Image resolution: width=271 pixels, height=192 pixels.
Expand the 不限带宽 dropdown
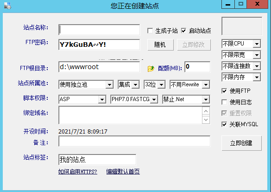pyautogui.click(x=241, y=55)
